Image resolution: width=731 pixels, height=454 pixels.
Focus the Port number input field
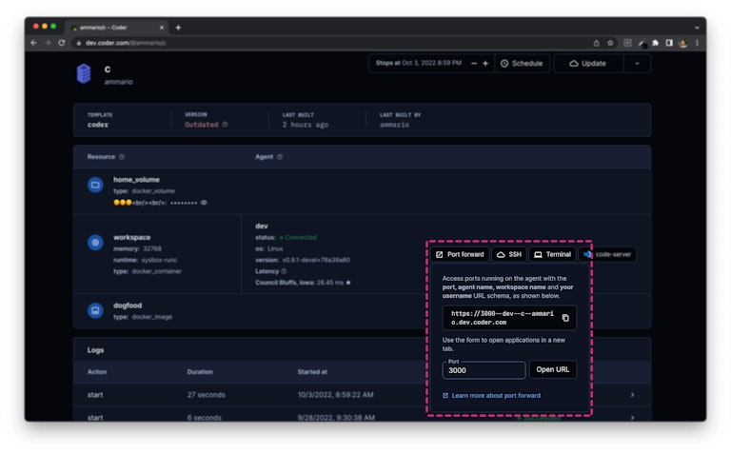point(484,370)
